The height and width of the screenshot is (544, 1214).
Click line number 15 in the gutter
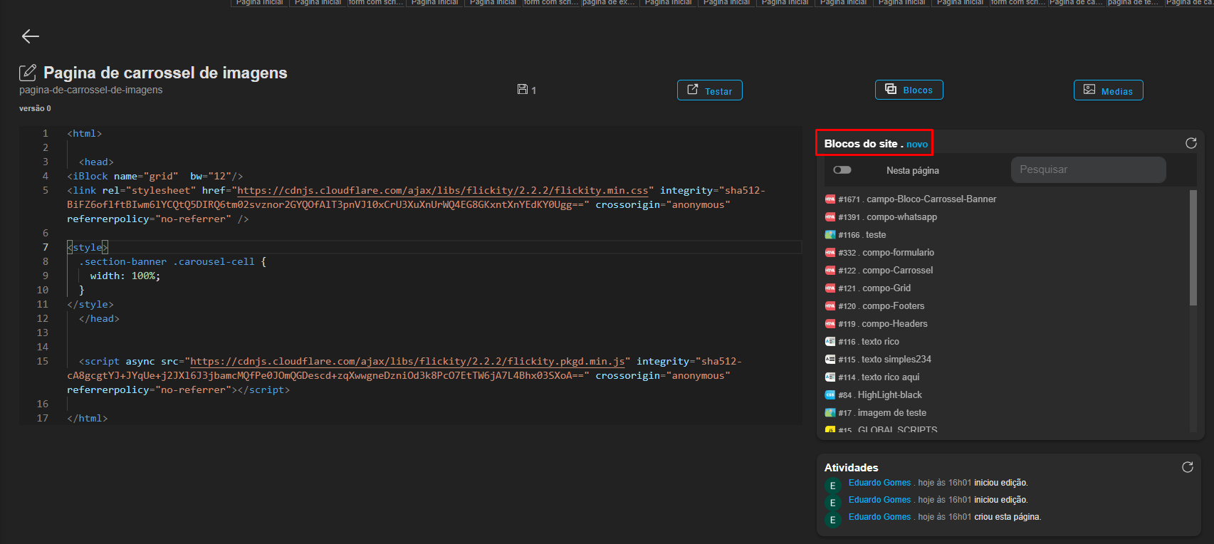pyautogui.click(x=43, y=361)
